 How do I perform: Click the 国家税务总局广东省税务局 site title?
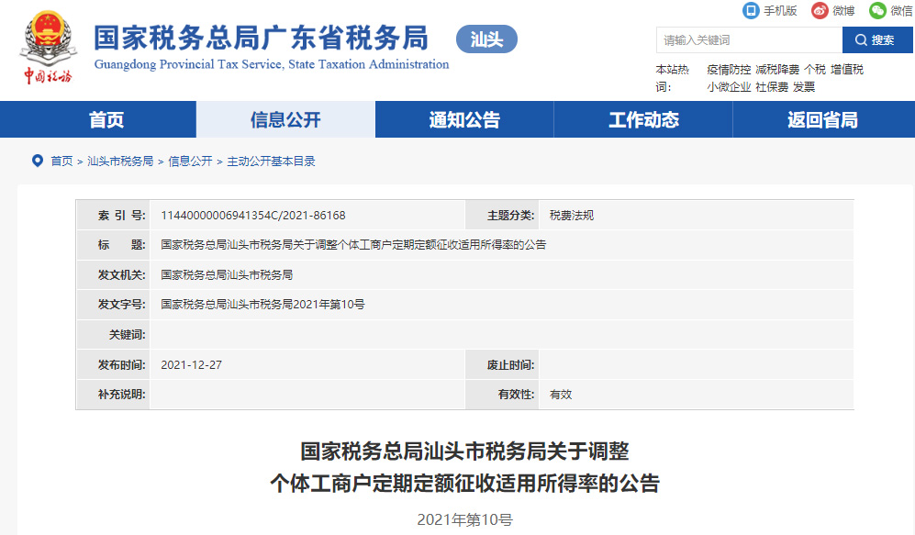click(x=262, y=39)
